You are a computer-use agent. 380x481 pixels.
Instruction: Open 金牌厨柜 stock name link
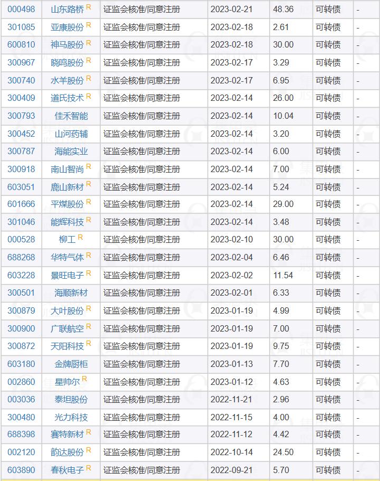point(71,364)
